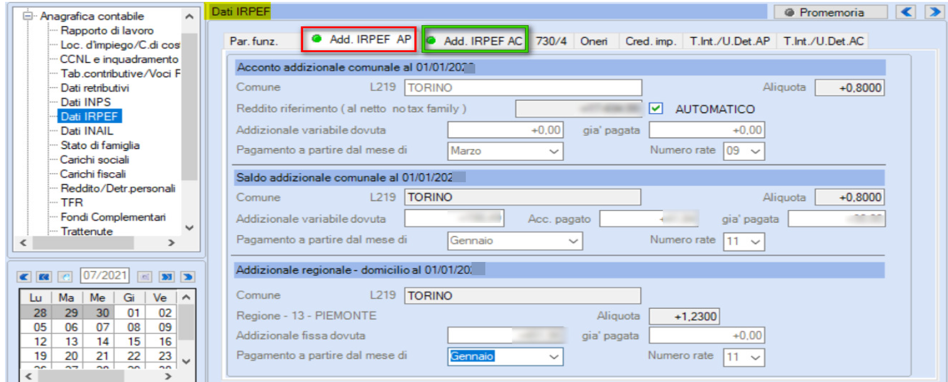This screenshot has height=382, width=948.
Task: Click the left arrow button next to Promemoria
Action: (x=905, y=12)
